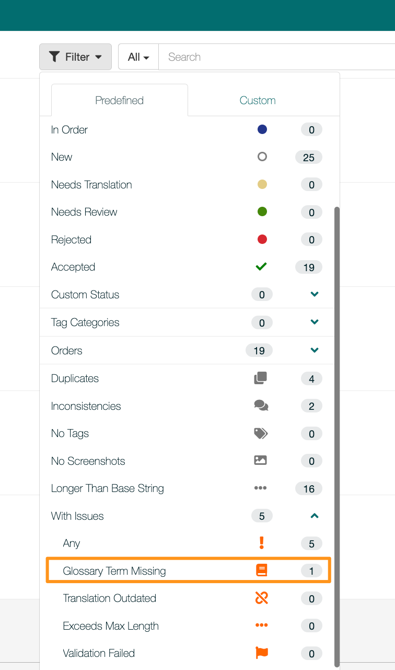
Task: Collapse the With Issues section
Action: tap(315, 516)
